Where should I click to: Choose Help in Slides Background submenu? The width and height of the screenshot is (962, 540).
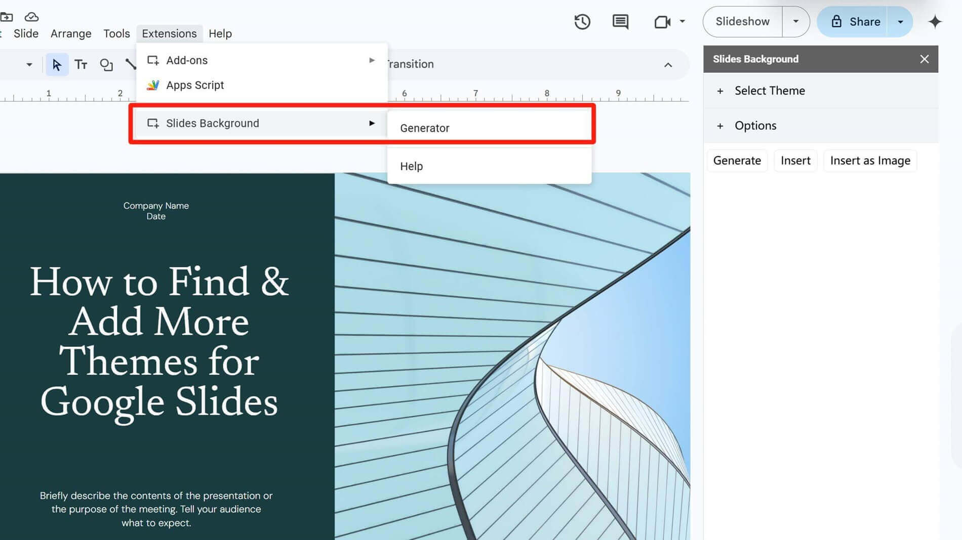point(490,166)
